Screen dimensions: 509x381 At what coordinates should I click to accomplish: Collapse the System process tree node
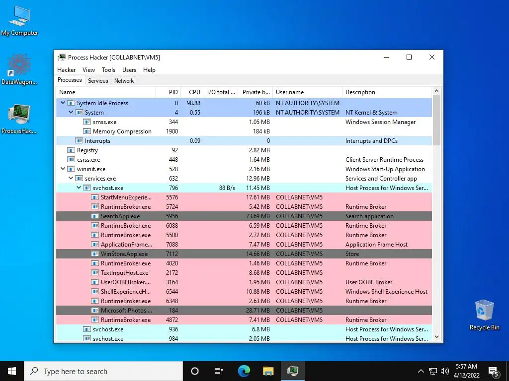pos(71,112)
